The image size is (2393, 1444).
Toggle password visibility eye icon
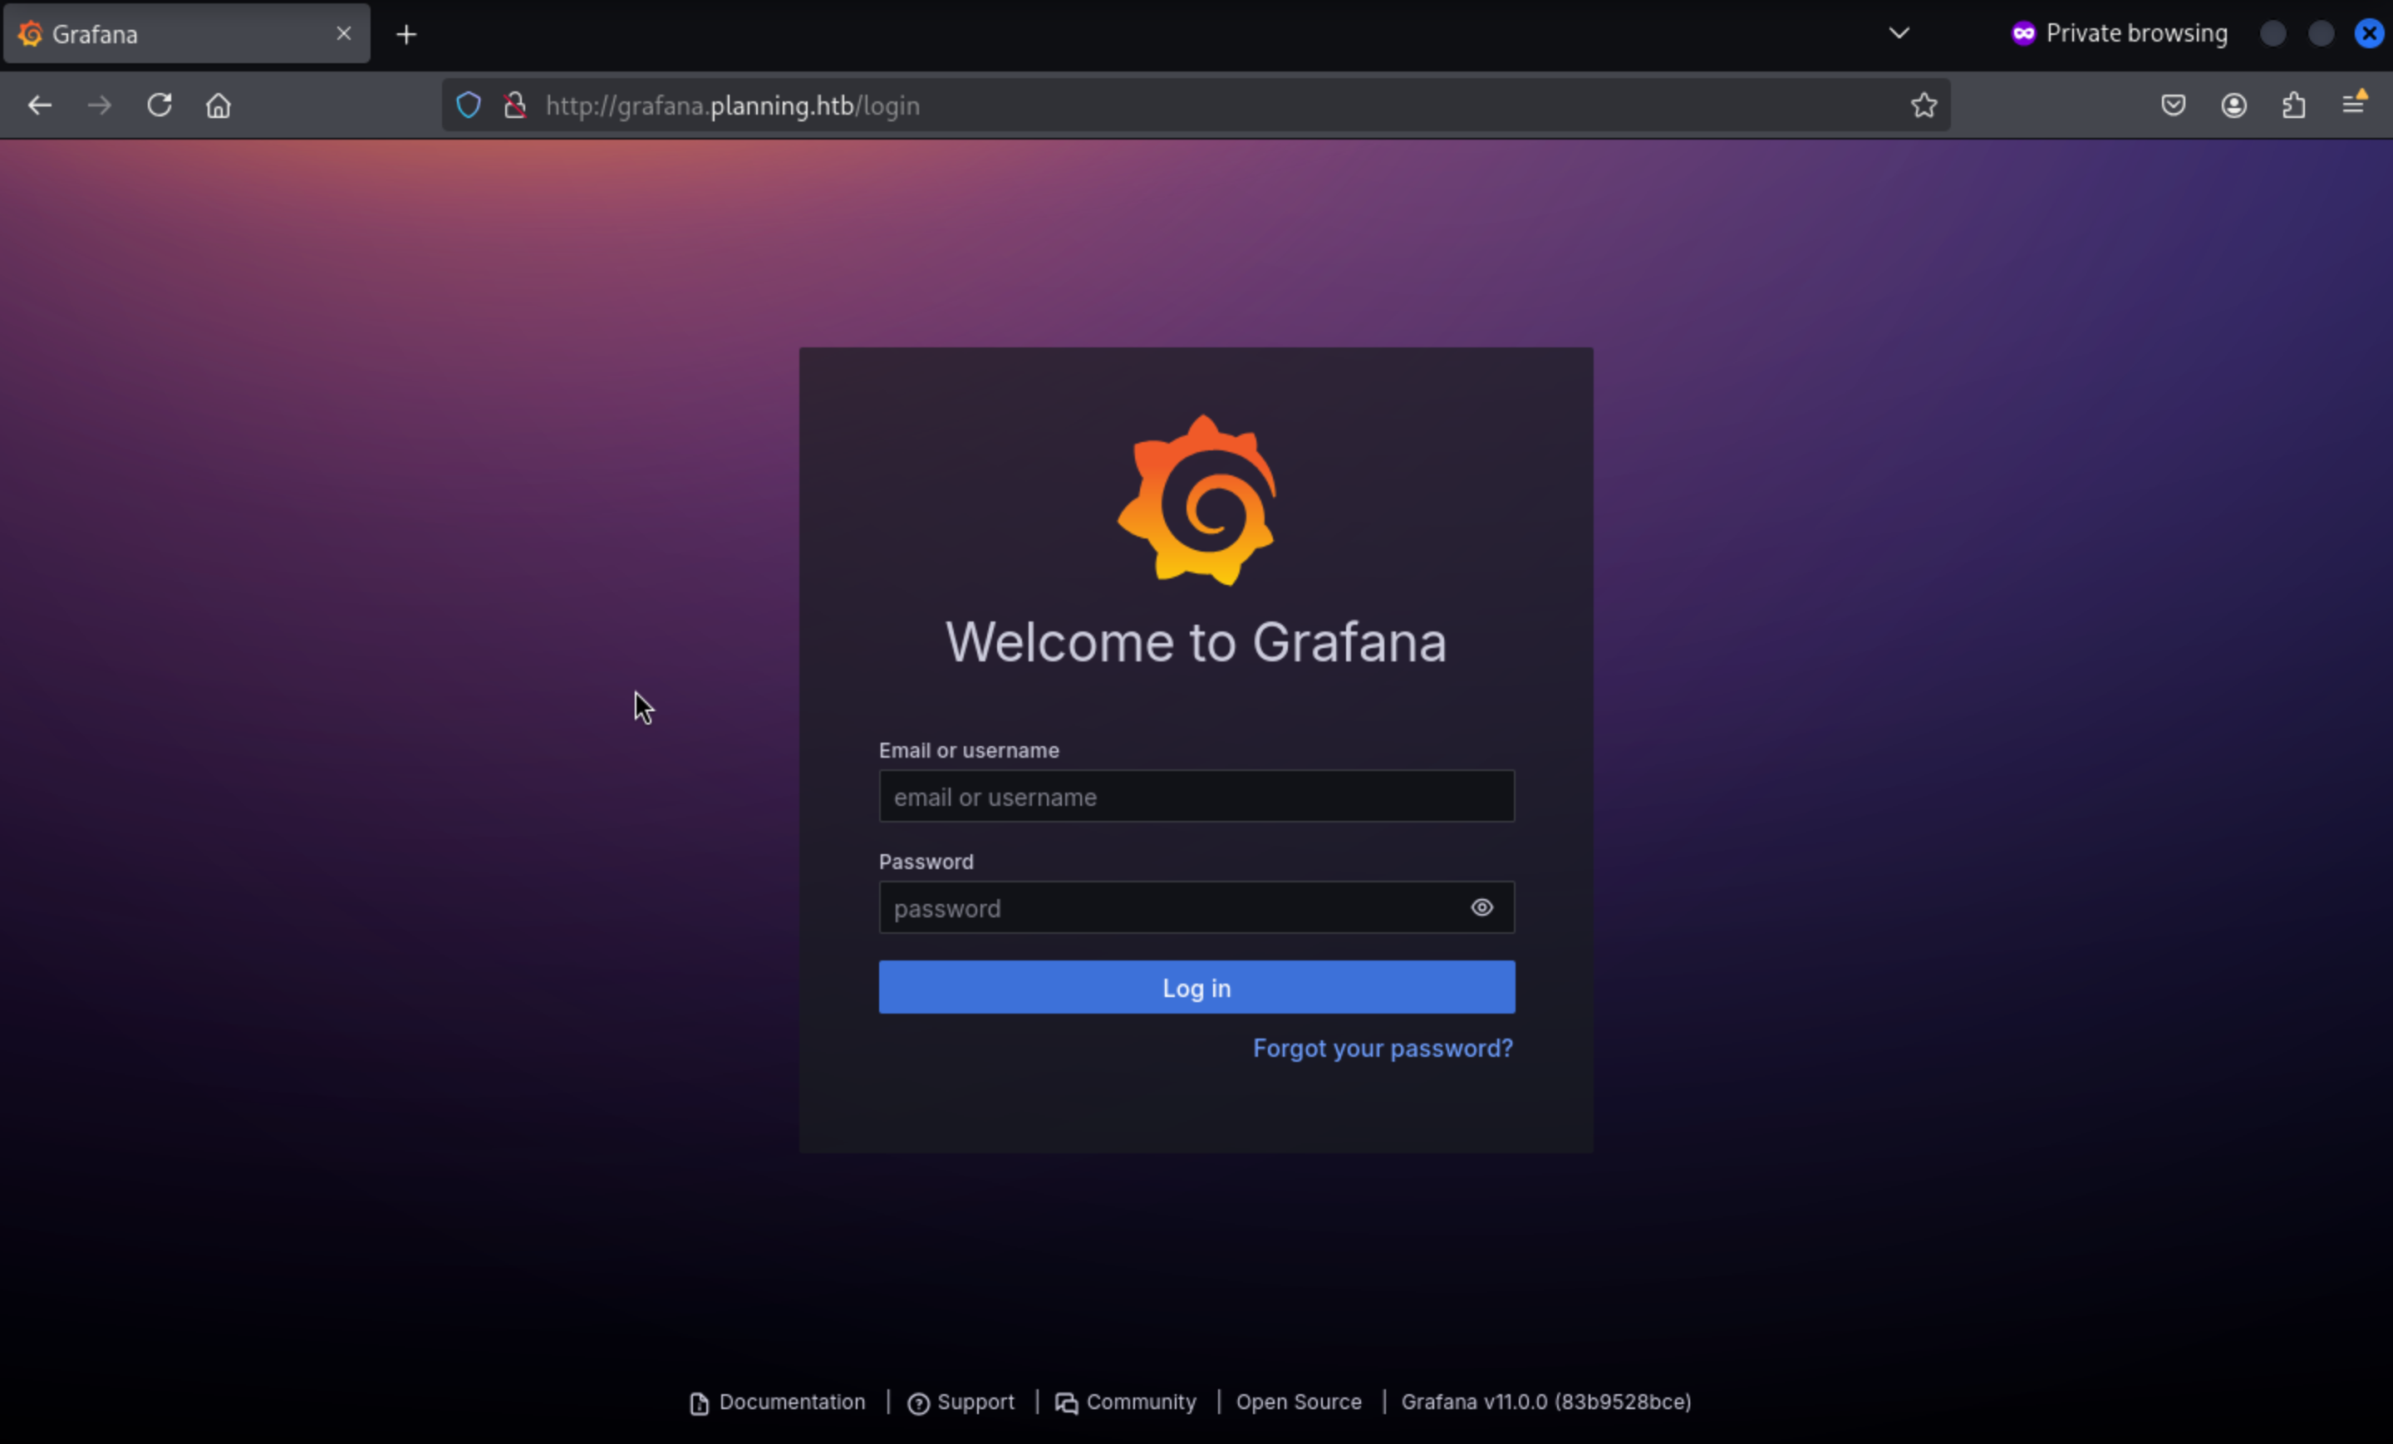click(x=1481, y=907)
